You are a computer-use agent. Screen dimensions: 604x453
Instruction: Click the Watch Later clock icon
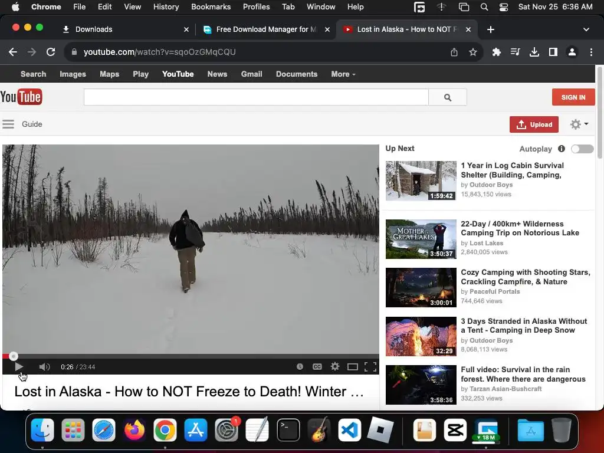coord(300,367)
